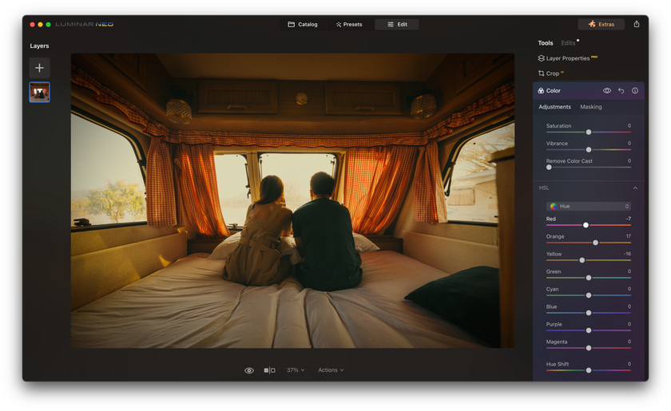Click the Yellow hue slider handle
The width and height of the screenshot is (671, 411).
point(582,260)
